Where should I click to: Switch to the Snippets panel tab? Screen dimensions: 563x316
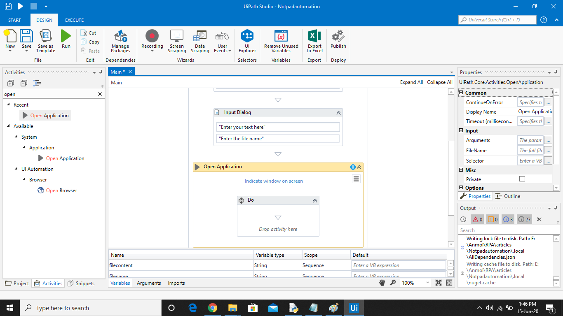pyautogui.click(x=81, y=283)
